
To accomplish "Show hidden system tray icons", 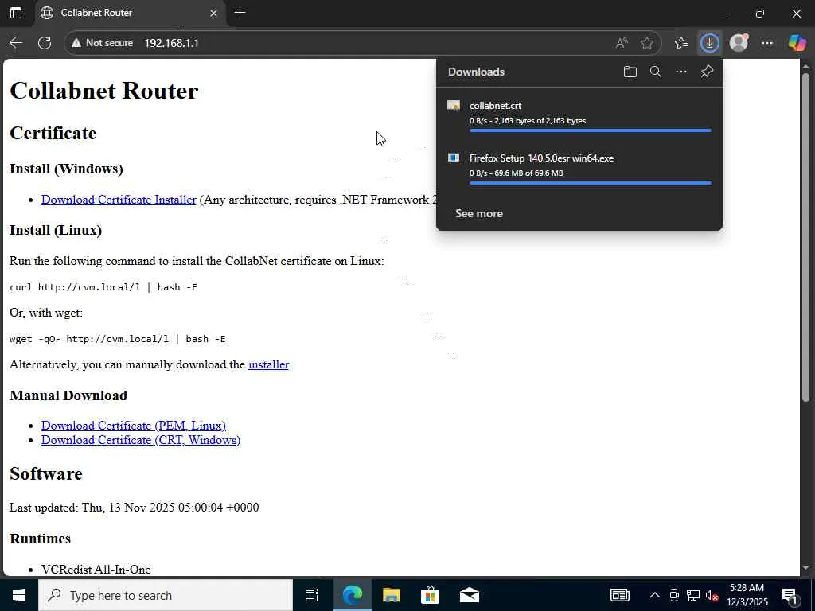I will tap(655, 595).
